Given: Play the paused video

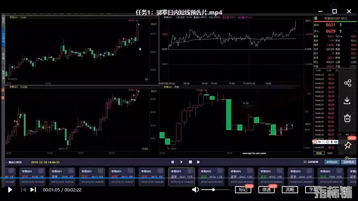Looking at the screenshot, I should point(10,190).
